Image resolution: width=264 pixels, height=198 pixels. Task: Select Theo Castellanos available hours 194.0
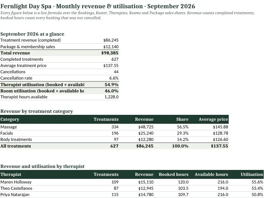pos(223,188)
